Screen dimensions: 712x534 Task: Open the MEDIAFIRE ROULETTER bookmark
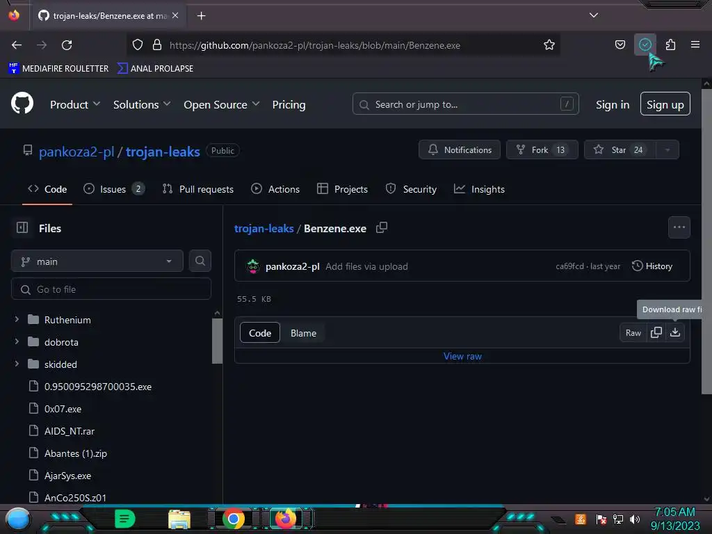pos(58,68)
